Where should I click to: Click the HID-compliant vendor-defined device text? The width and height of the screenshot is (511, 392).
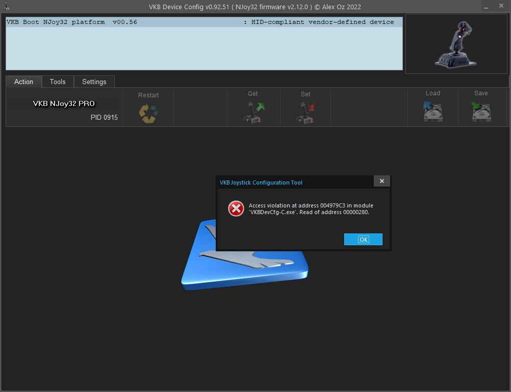[322, 22]
